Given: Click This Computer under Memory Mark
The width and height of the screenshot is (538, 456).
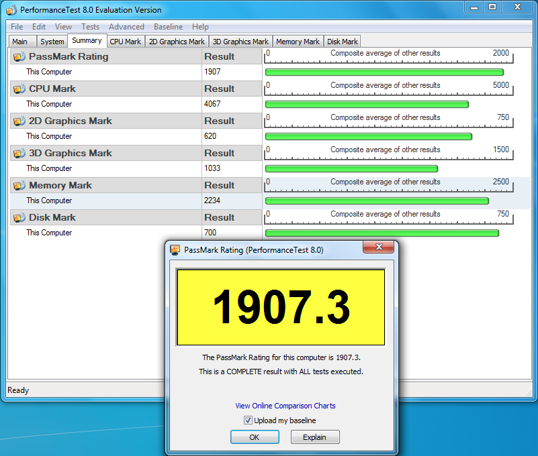Looking at the screenshot, I should click(49, 201).
